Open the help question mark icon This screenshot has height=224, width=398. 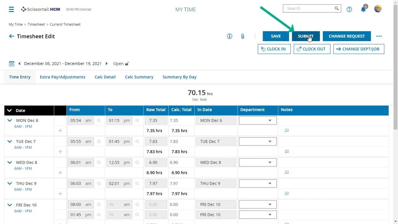(x=349, y=9)
